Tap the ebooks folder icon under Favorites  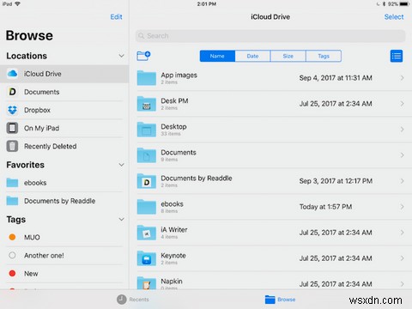[12, 183]
